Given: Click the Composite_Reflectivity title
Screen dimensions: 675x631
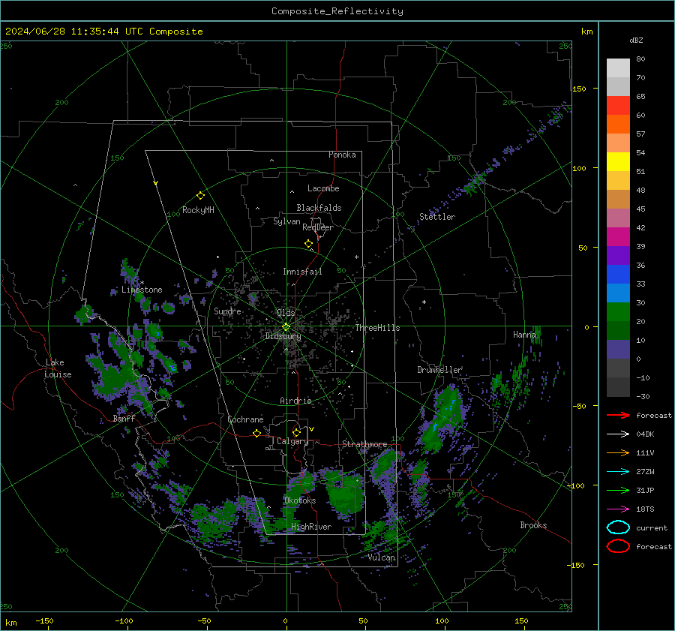Looking at the screenshot, I should [337, 11].
